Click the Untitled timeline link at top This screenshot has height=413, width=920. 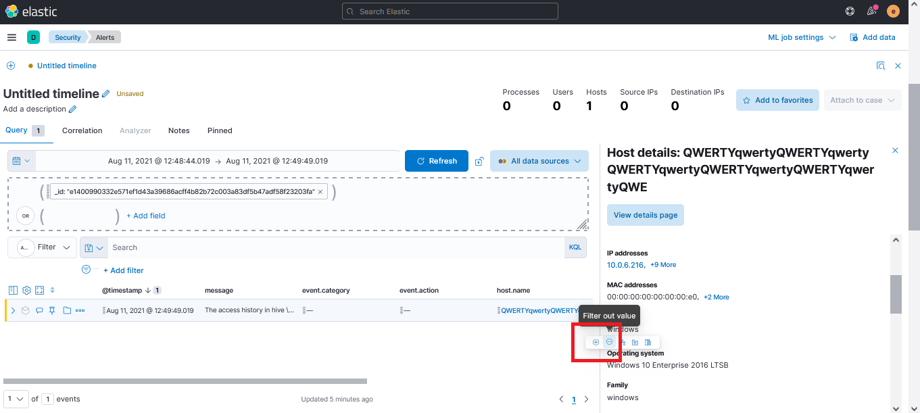pos(67,66)
